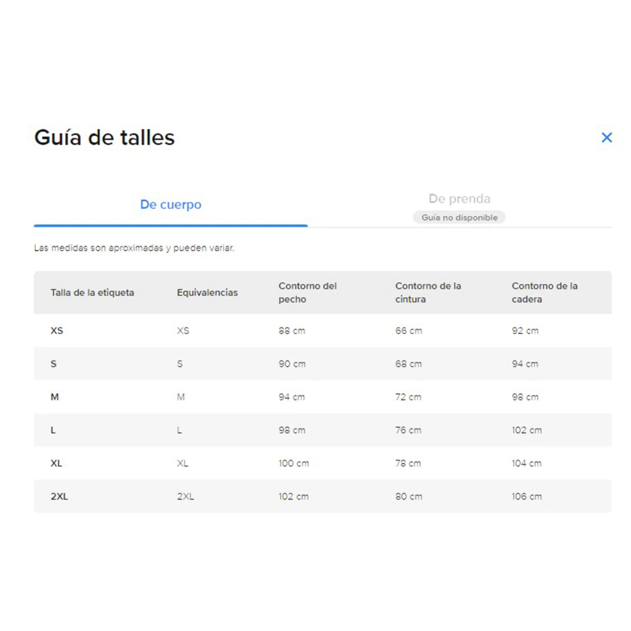Click the Talla de la etiqueta column header

92,293
